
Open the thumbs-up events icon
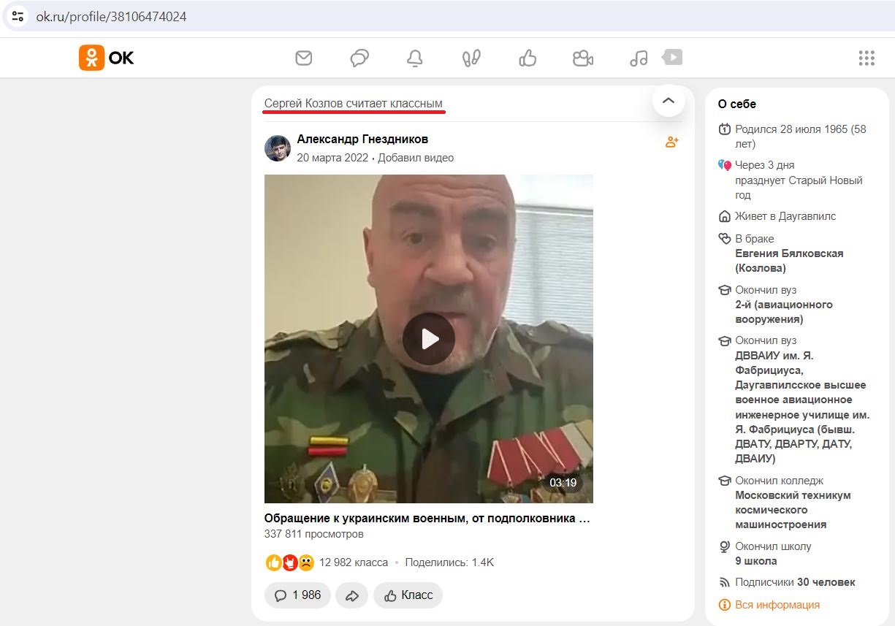click(x=528, y=58)
